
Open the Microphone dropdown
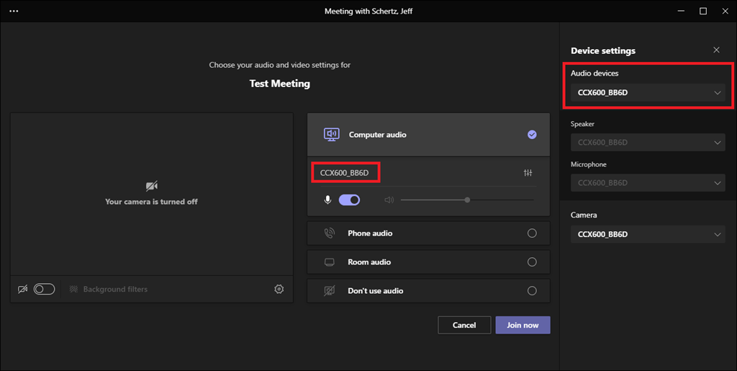pos(648,183)
